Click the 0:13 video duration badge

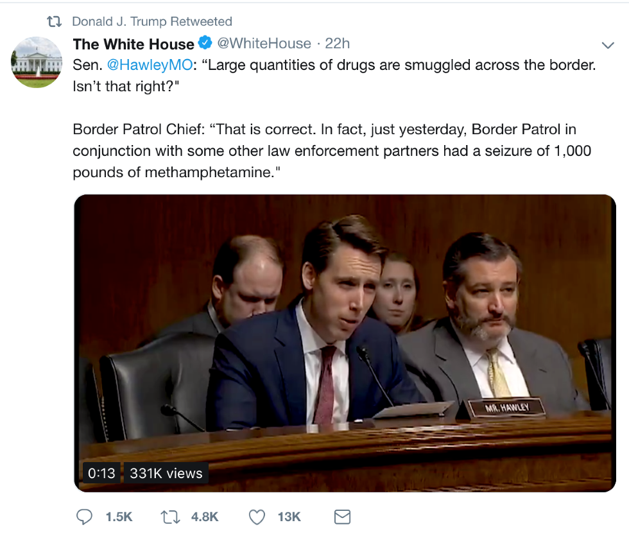click(x=101, y=474)
